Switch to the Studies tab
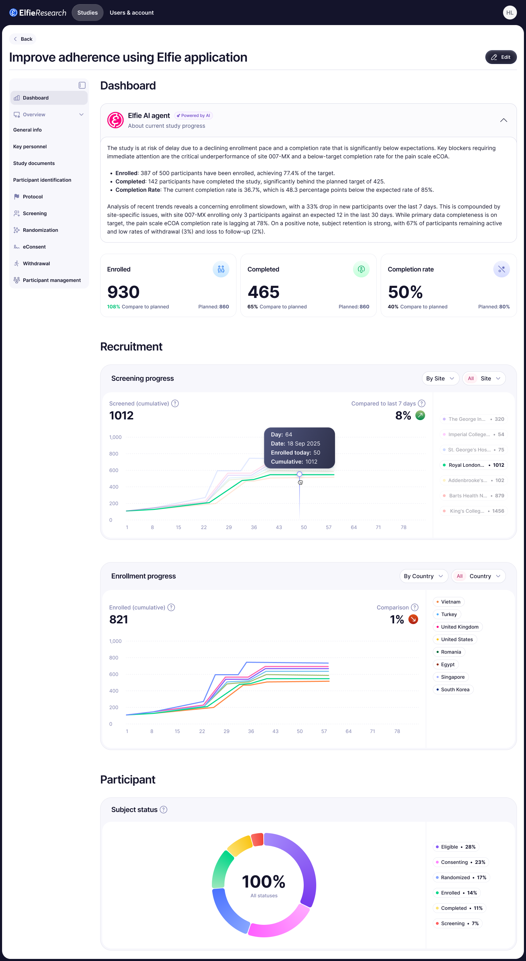Screen dimensions: 526x961 pos(87,13)
